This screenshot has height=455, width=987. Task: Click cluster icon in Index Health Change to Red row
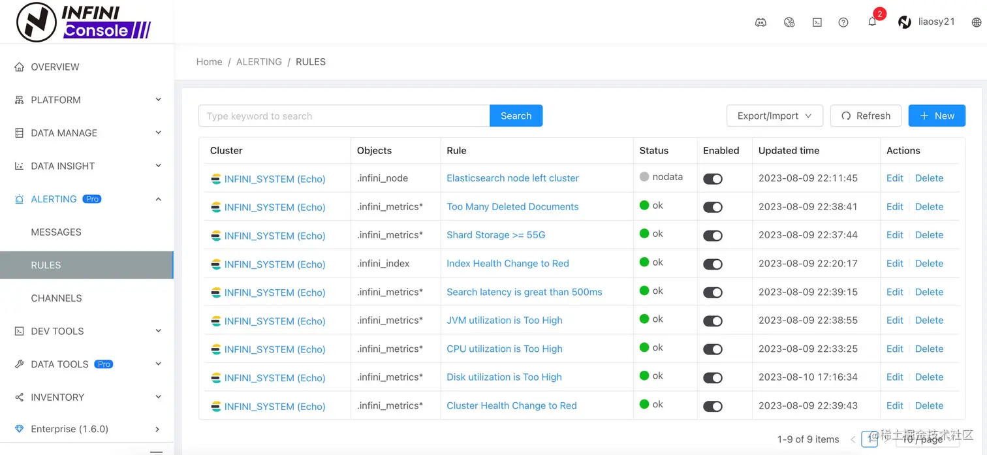click(216, 264)
